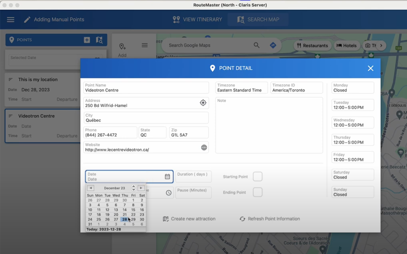Select December 29 in calendar
Image resolution: width=407 pixels, height=254 pixels.
click(x=133, y=220)
